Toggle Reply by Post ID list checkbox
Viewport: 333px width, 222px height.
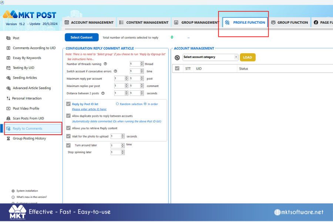[68, 104]
